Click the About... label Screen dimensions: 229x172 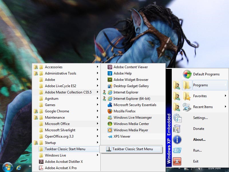click(x=199, y=140)
